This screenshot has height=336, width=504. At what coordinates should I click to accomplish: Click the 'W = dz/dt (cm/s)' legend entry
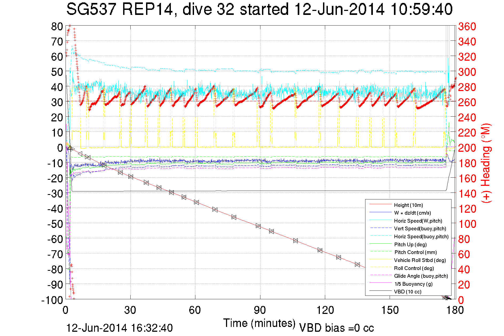(412, 213)
